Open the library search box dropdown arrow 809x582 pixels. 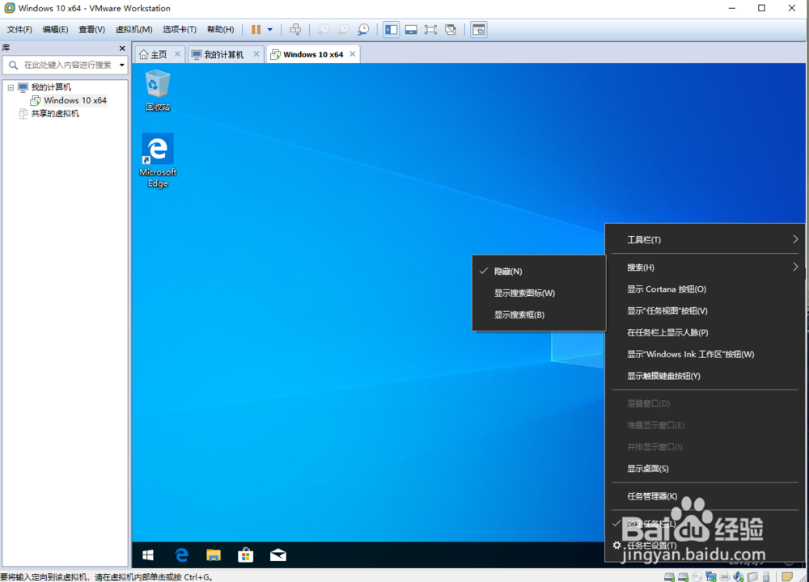click(122, 65)
